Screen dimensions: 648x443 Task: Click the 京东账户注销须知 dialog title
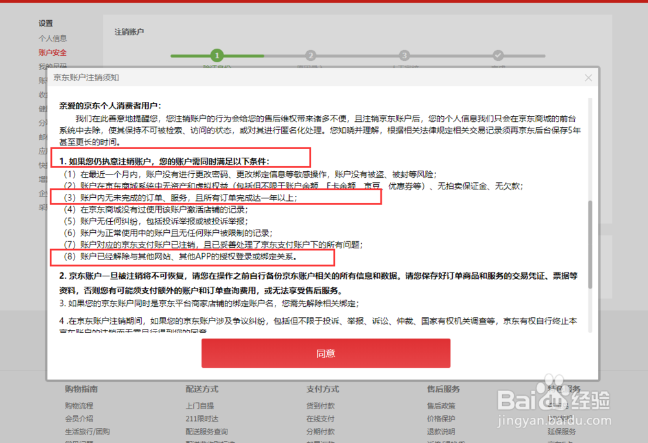86,78
